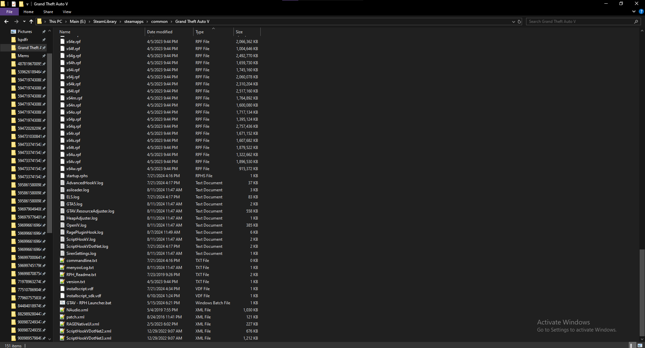Select Mems folder in the navigation pane
Screen dimensions: 645x348
(24, 56)
